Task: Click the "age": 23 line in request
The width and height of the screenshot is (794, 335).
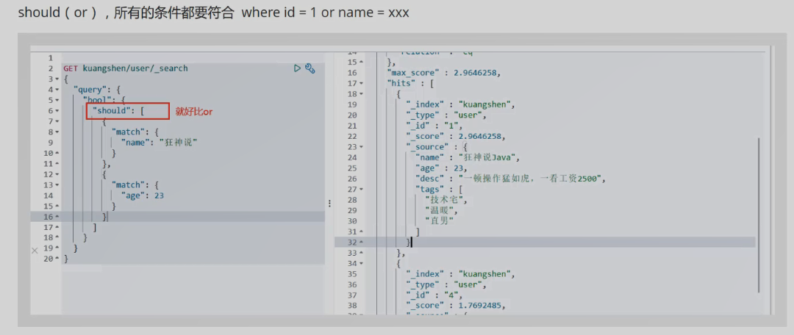Action: coord(143,195)
